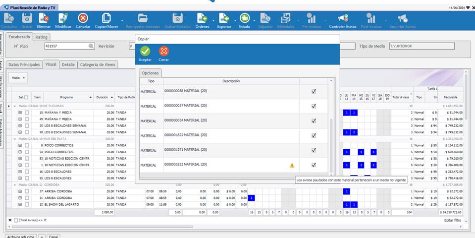Uncheck material 0000000057 checkbox
Screen dimensions: 475x238
coord(314,106)
